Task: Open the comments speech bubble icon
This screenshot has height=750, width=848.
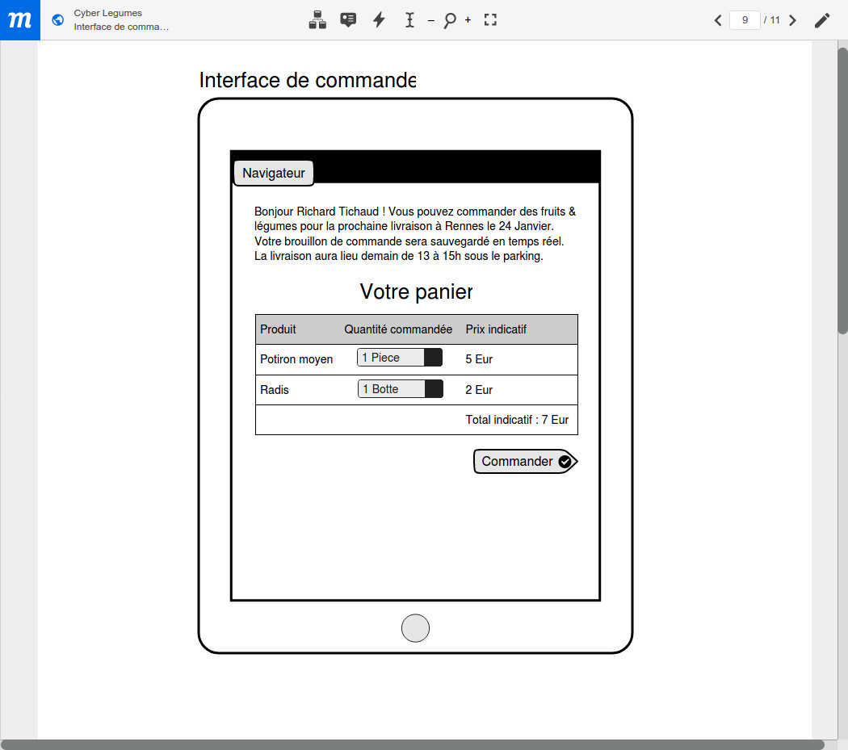Action: 348,20
